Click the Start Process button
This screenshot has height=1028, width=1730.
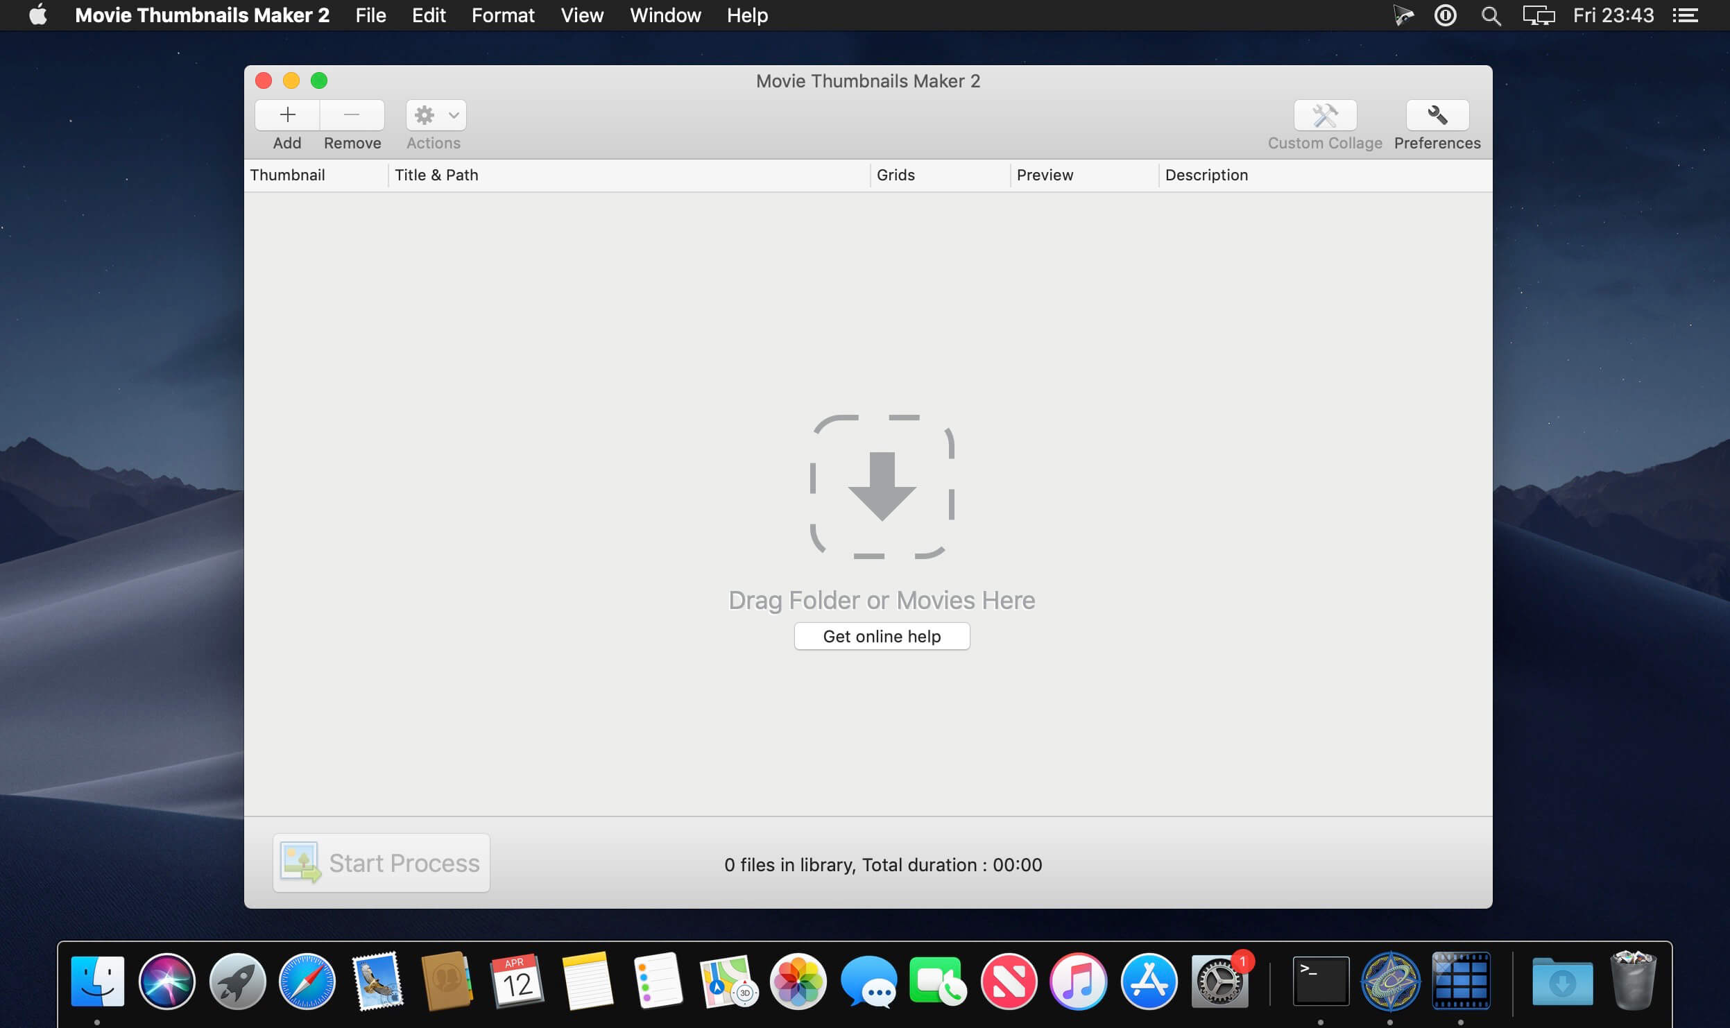pos(382,863)
